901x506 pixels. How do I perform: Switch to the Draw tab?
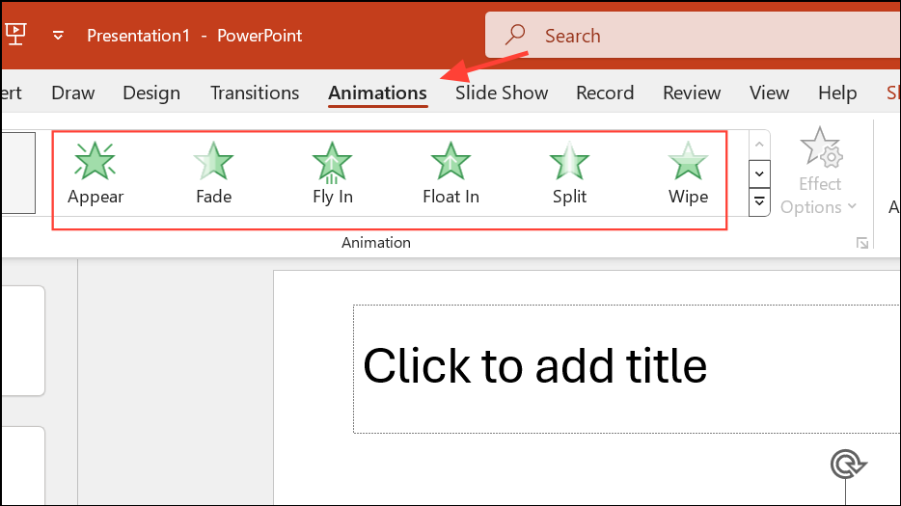73,93
